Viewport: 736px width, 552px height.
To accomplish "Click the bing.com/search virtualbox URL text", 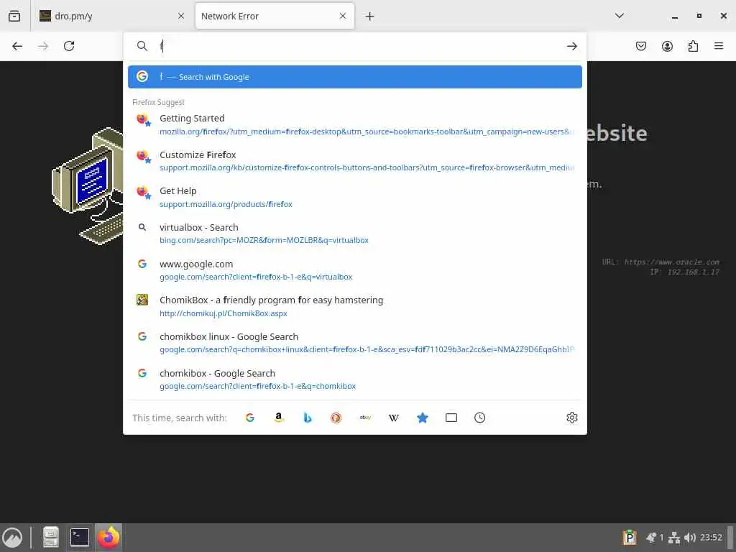I will (264, 240).
